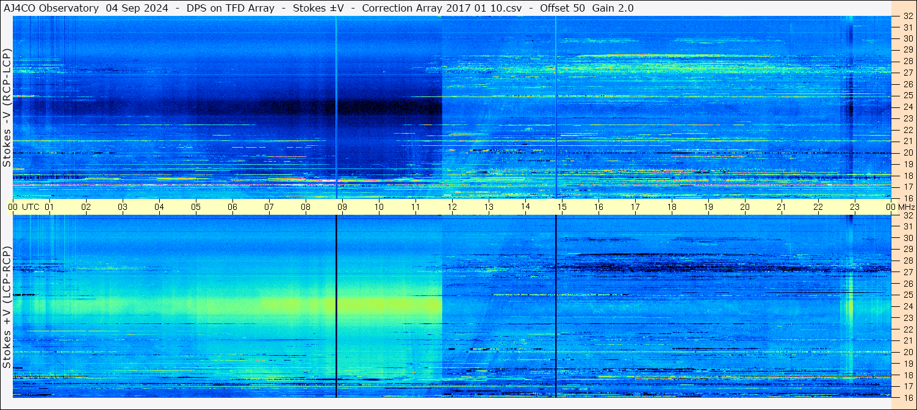Click the 16 MHz mark on lower scale
The width and height of the screenshot is (917, 410).
tap(907, 398)
